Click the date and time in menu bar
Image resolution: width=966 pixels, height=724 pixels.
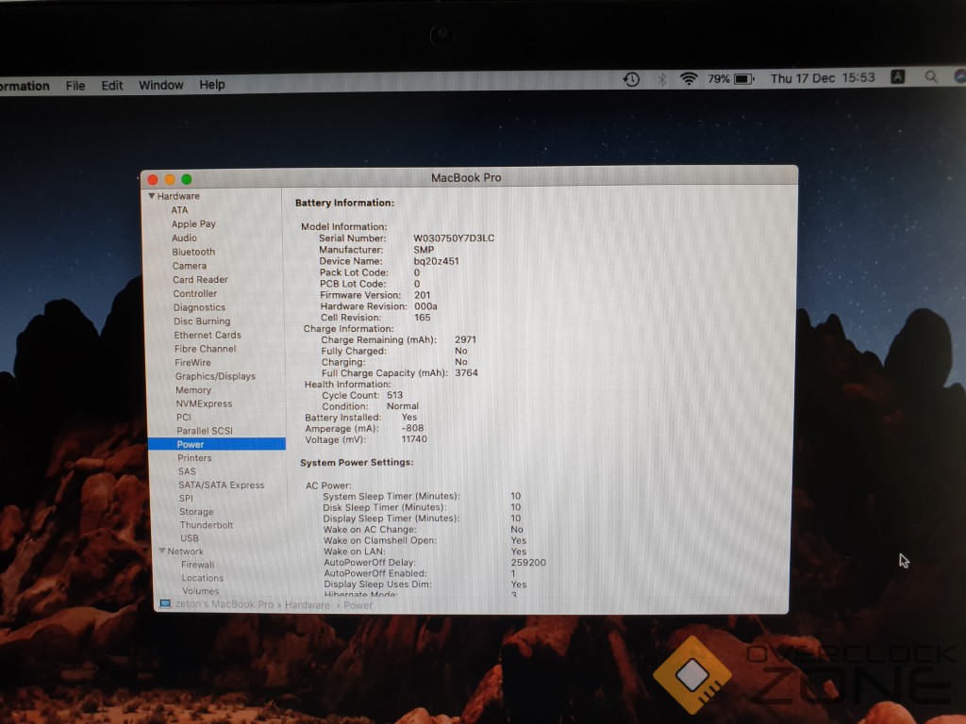(823, 78)
